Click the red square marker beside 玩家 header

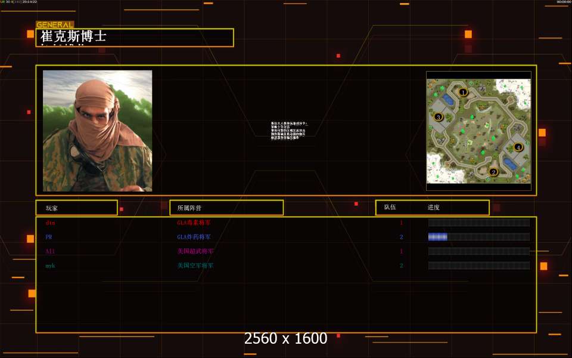(x=122, y=209)
